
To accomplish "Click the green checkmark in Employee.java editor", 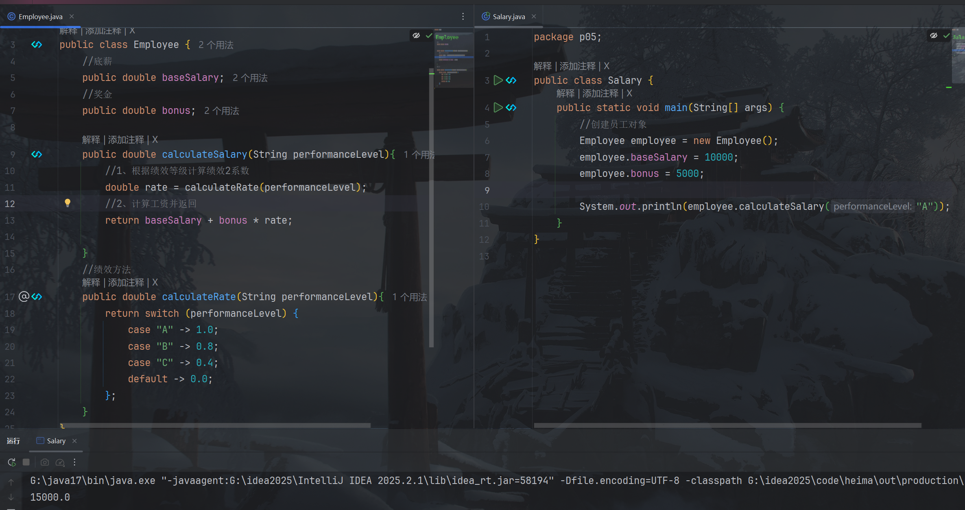I will click(x=429, y=36).
